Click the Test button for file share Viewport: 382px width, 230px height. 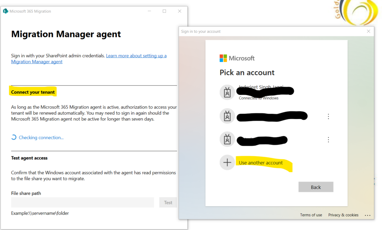(168, 202)
